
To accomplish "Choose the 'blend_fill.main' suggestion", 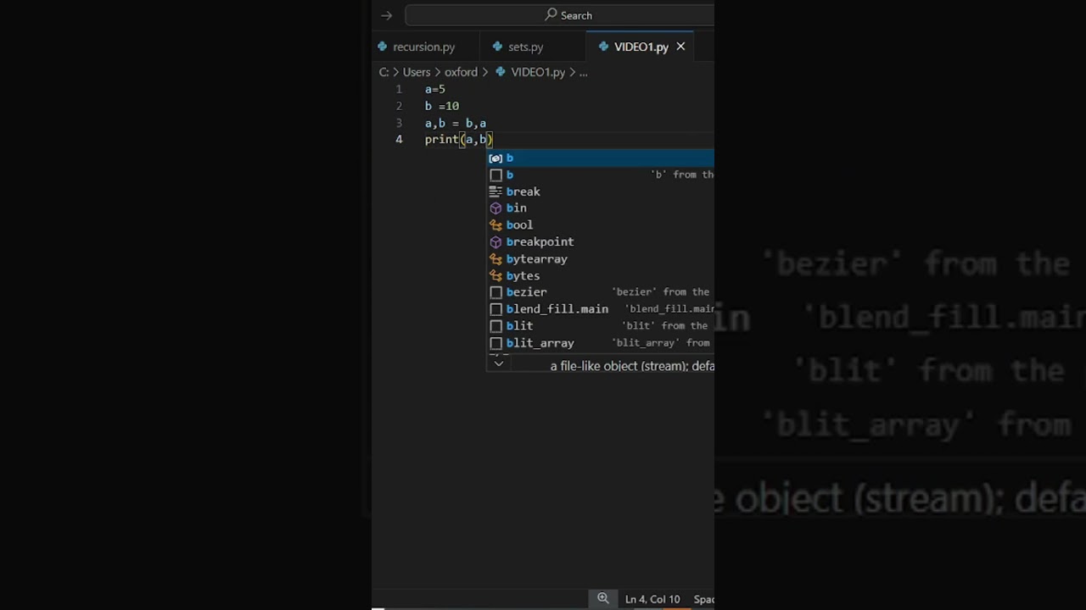I will pyautogui.click(x=557, y=309).
